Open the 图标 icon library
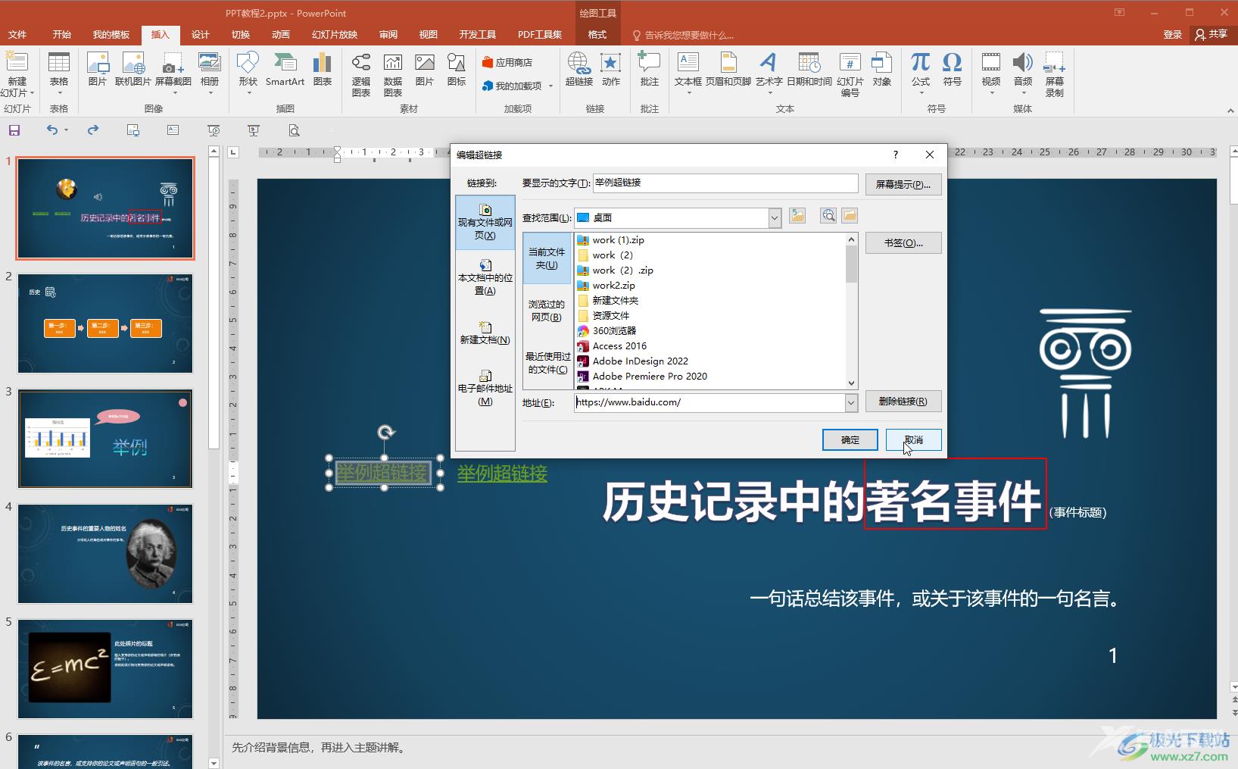This screenshot has height=769, width=1238. (x=457, y=70)
